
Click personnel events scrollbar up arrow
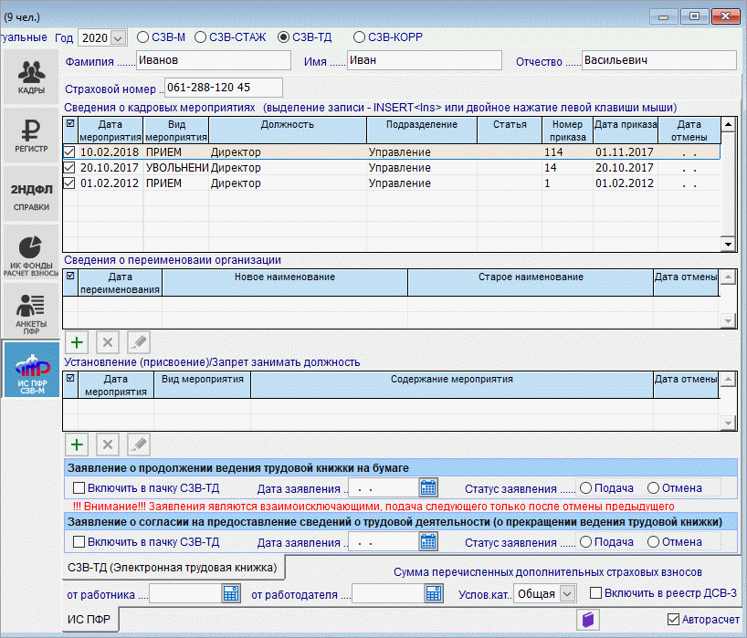(x=728, y=125)
